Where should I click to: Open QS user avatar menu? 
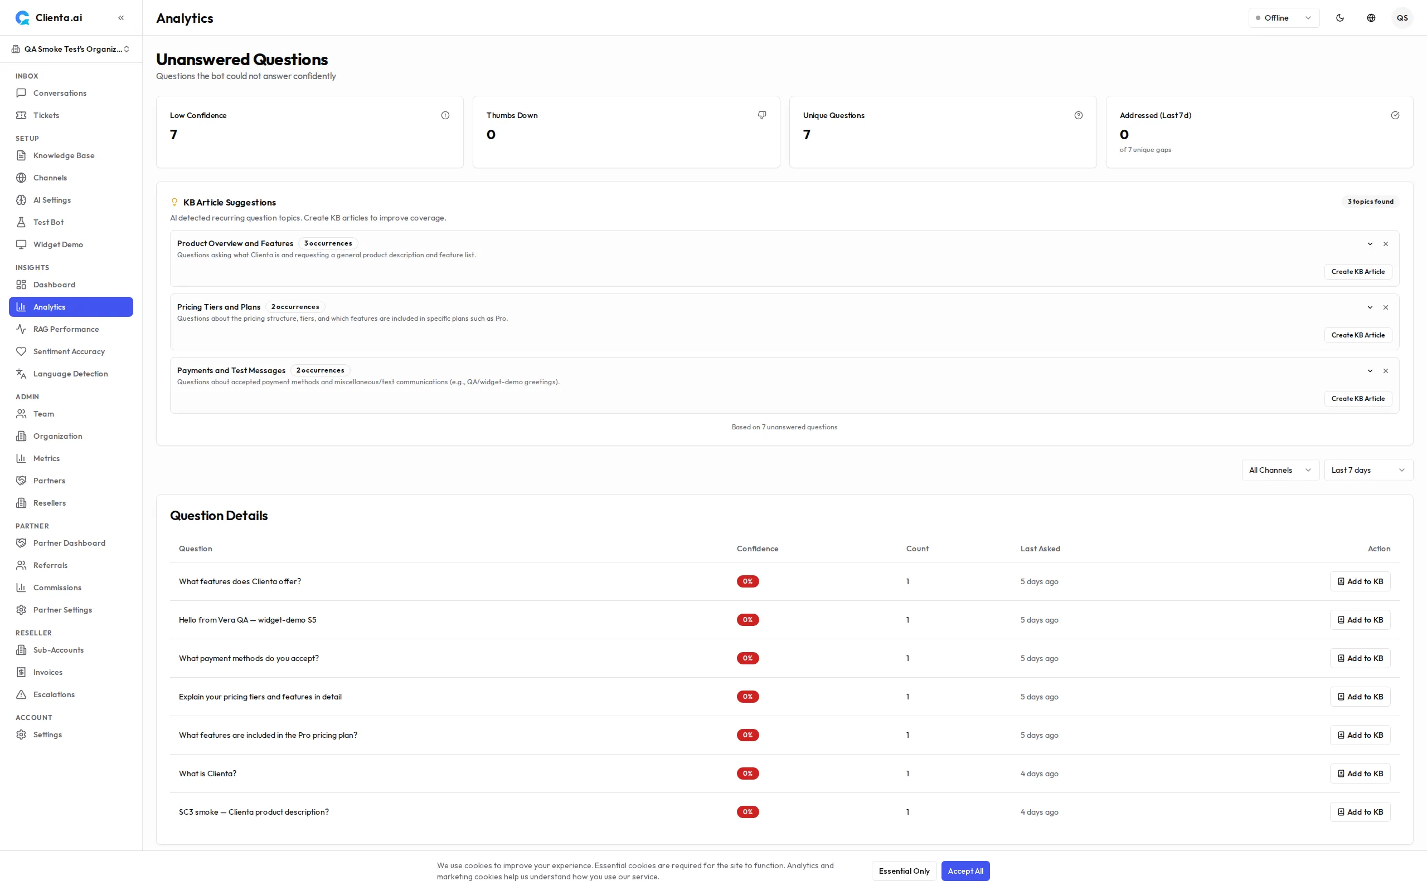click(x=1402, y=18)
